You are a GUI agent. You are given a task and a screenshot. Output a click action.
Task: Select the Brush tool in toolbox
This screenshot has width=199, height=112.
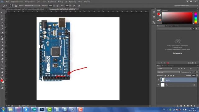[x=2, y=36]
